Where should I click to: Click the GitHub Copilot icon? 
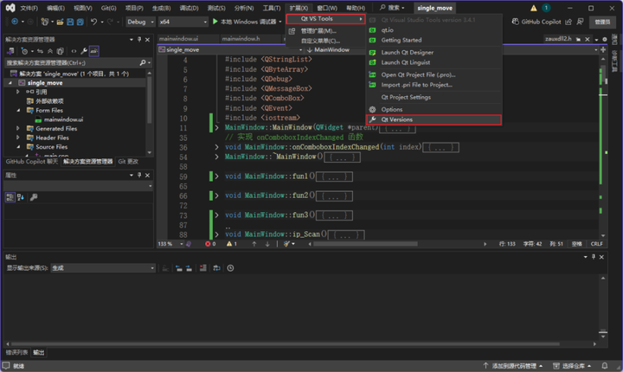pyautogui.click(x=516, y=22)
